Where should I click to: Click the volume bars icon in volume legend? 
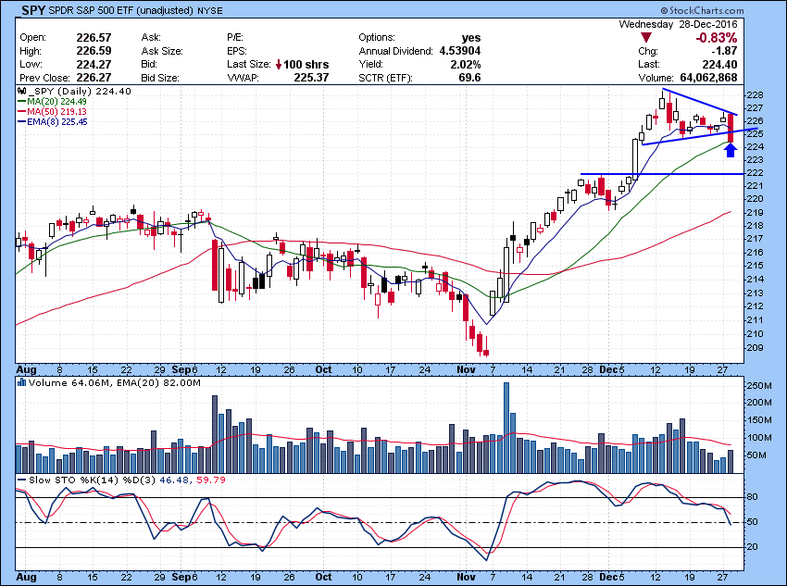(21, 383)
